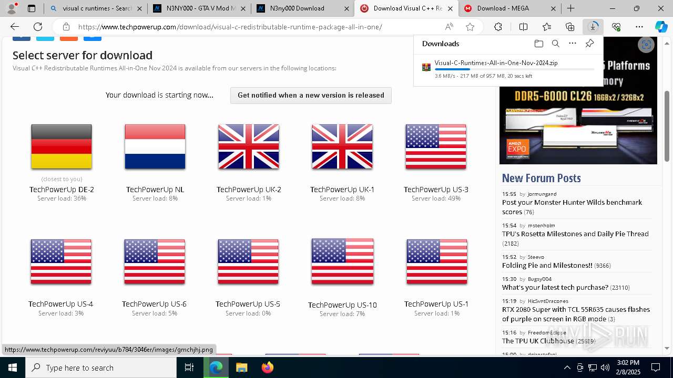Select TechPowerUp US-1 server flag
This screenshot has height=378, width=673.
pyautogui.click(x=437, y=261)
